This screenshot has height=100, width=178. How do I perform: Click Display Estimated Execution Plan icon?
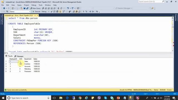(x=55, y=12)
